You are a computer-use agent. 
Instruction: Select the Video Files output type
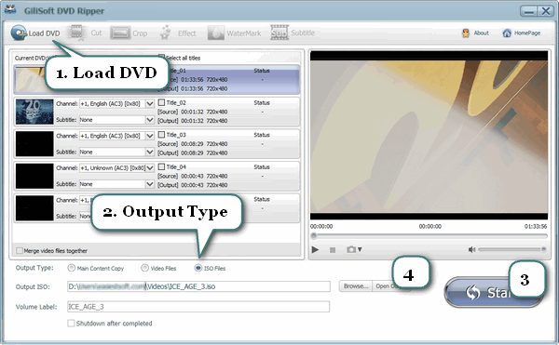pos(144,268)
